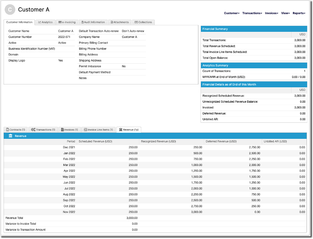This screenshot has width=313, height=239.
Task: Click the Analytics Summary panel header
Action: [x=254, y=65]
